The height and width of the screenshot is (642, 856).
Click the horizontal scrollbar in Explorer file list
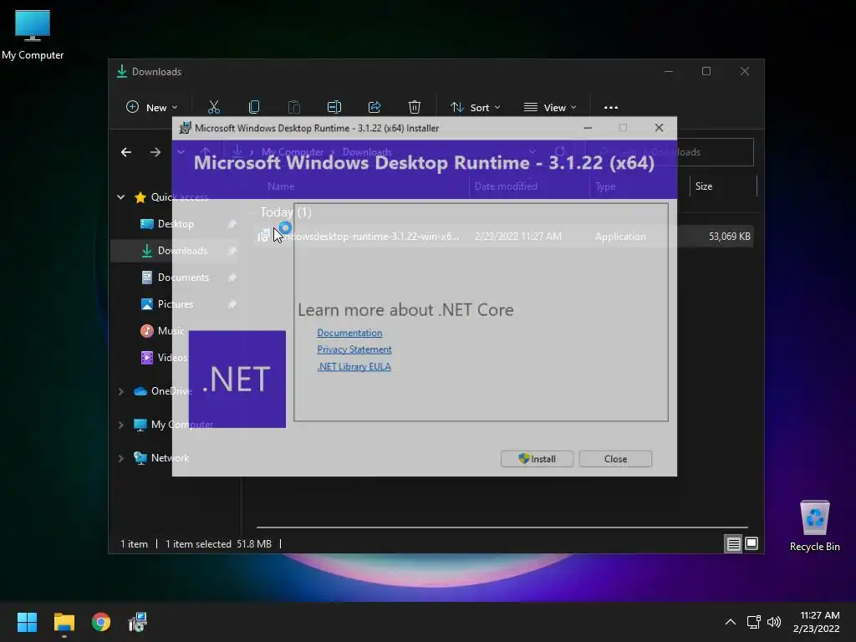tap(502, 527)
